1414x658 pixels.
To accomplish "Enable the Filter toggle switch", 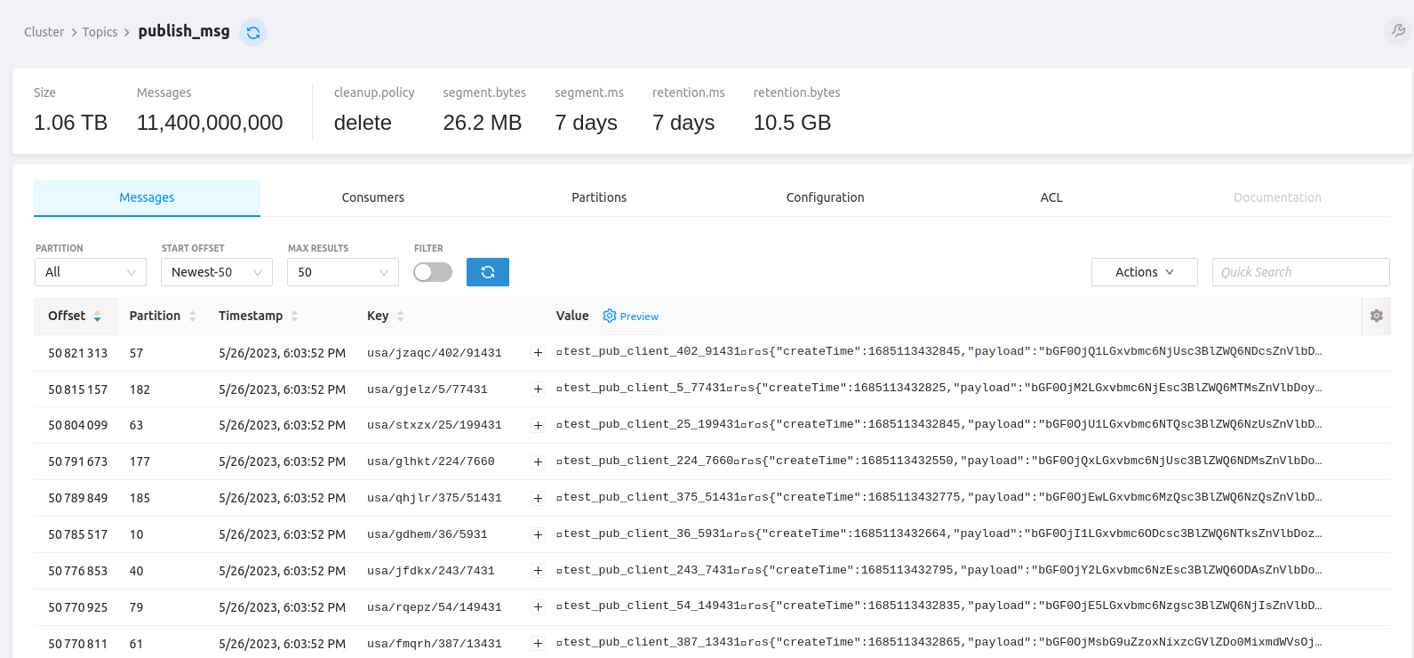I will pyautogui.click(x=433, y=272).
